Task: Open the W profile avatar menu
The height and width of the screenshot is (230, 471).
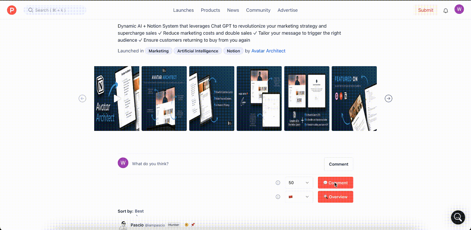Action: coord(459,9)
